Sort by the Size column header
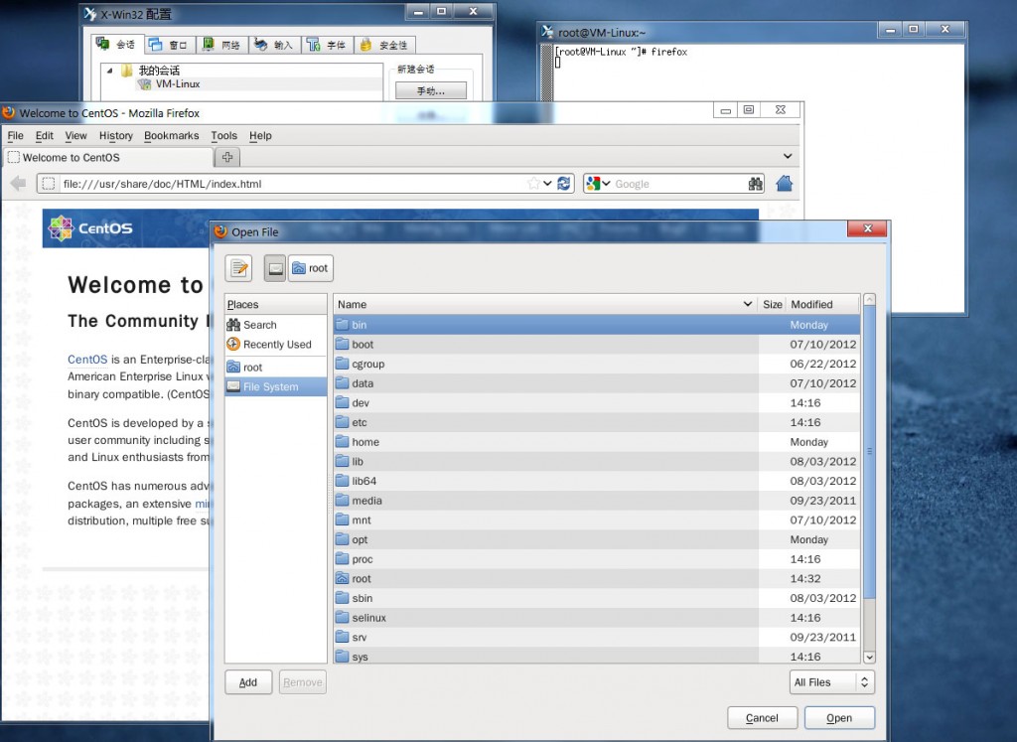This screenshot has height=742, width=1017. pos(771,304)
